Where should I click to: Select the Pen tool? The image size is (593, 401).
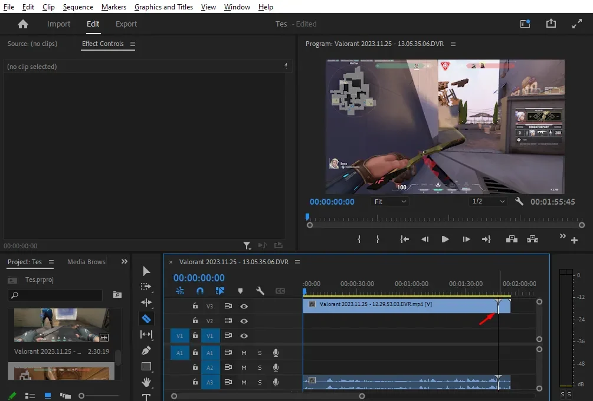coord(146,350)
